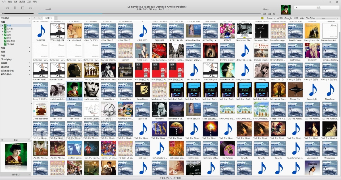The width and height of the screenshot is (341, 180).
Task: Open the 服务与插件 sidebar item
Action: 6,74
